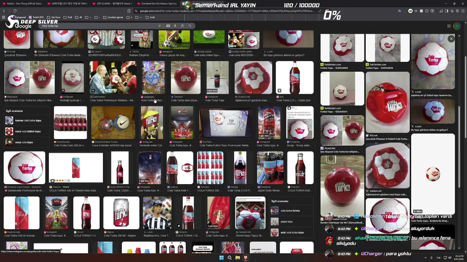The image size is (467, 262).
Task: Open the Windows taskbar search
Action: 229,258
